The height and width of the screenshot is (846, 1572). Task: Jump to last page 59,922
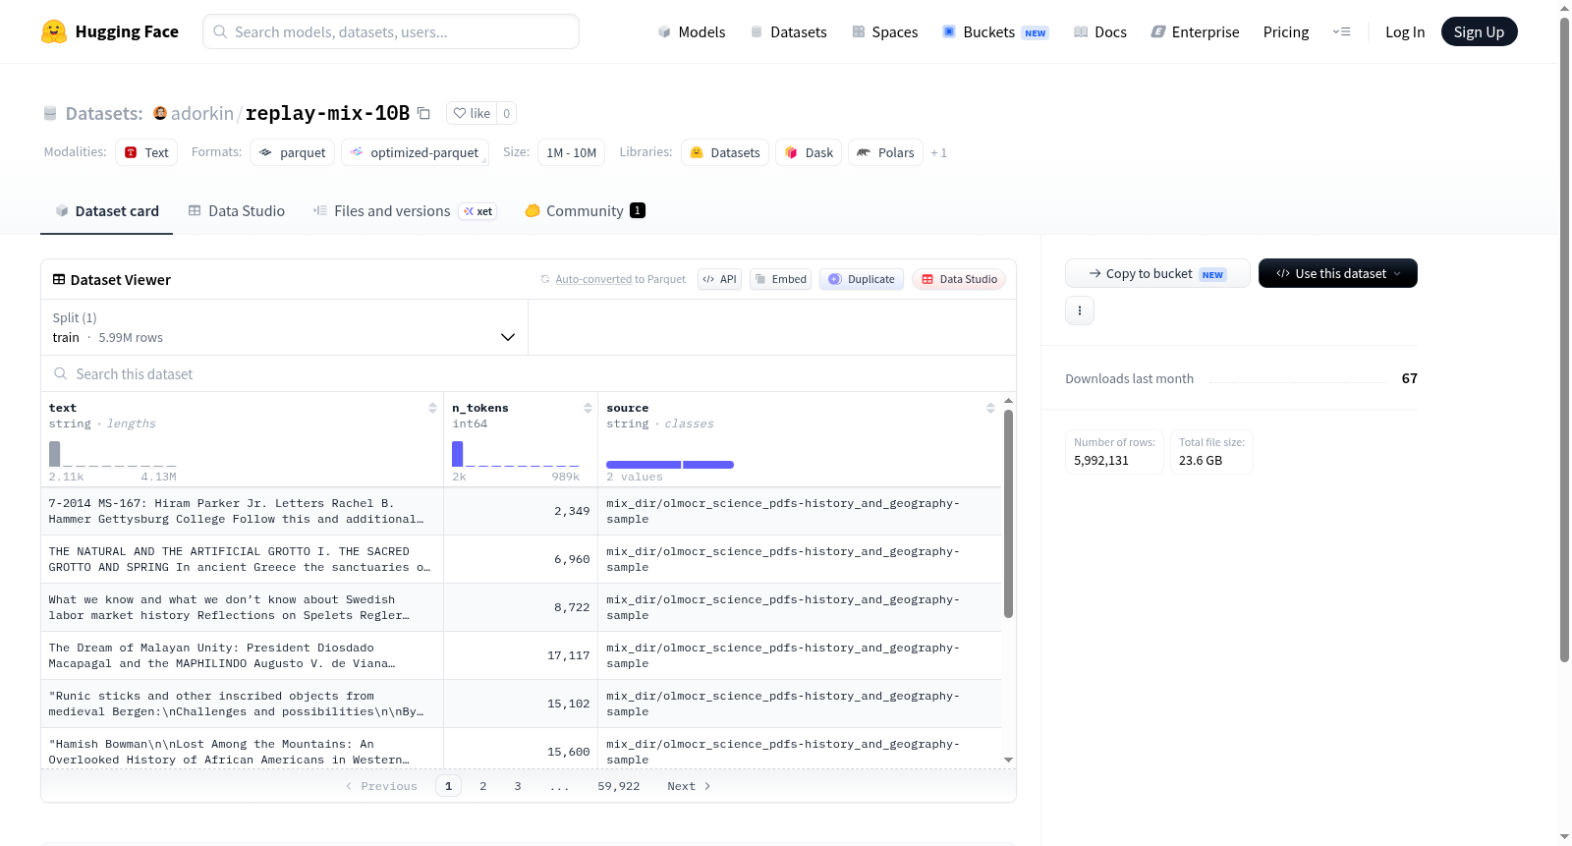pos(618,786)
